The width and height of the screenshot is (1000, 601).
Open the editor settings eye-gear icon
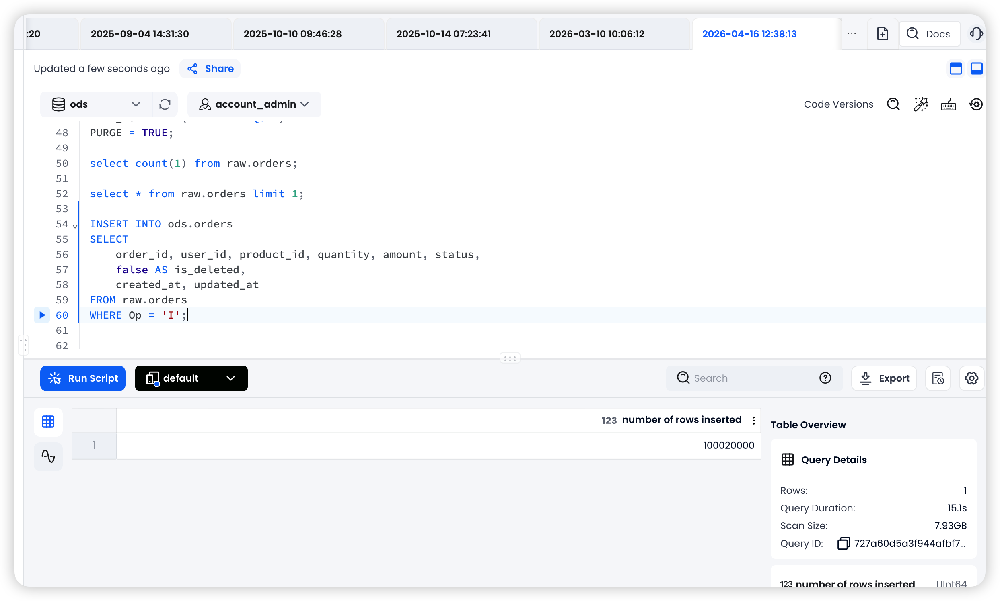[976, 104]
